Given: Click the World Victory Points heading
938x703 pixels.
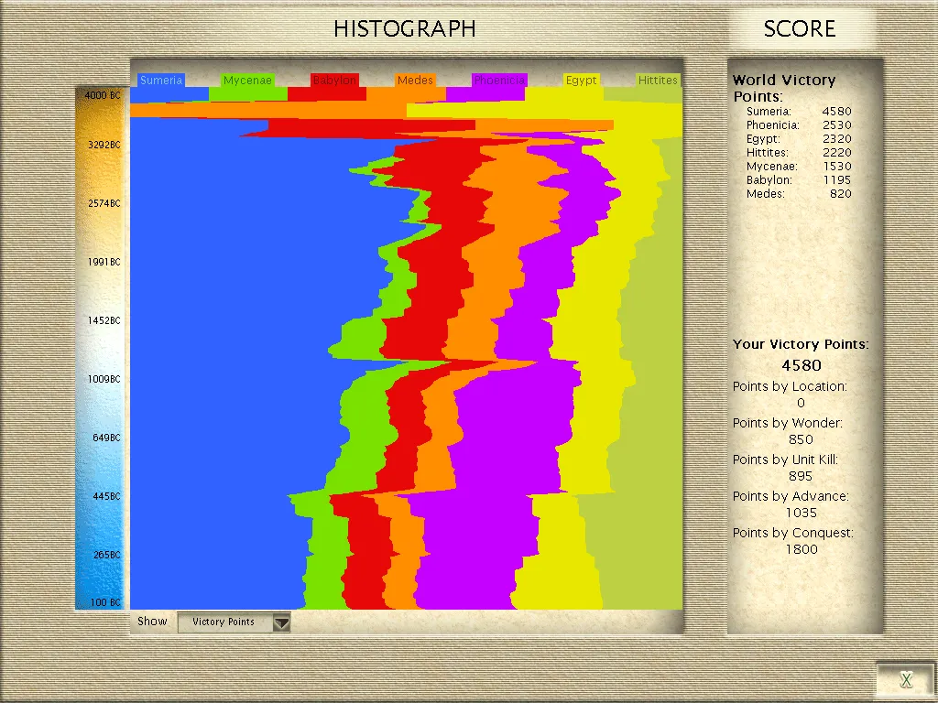Looking at the screenshot, I should click(x=784, y=88).
